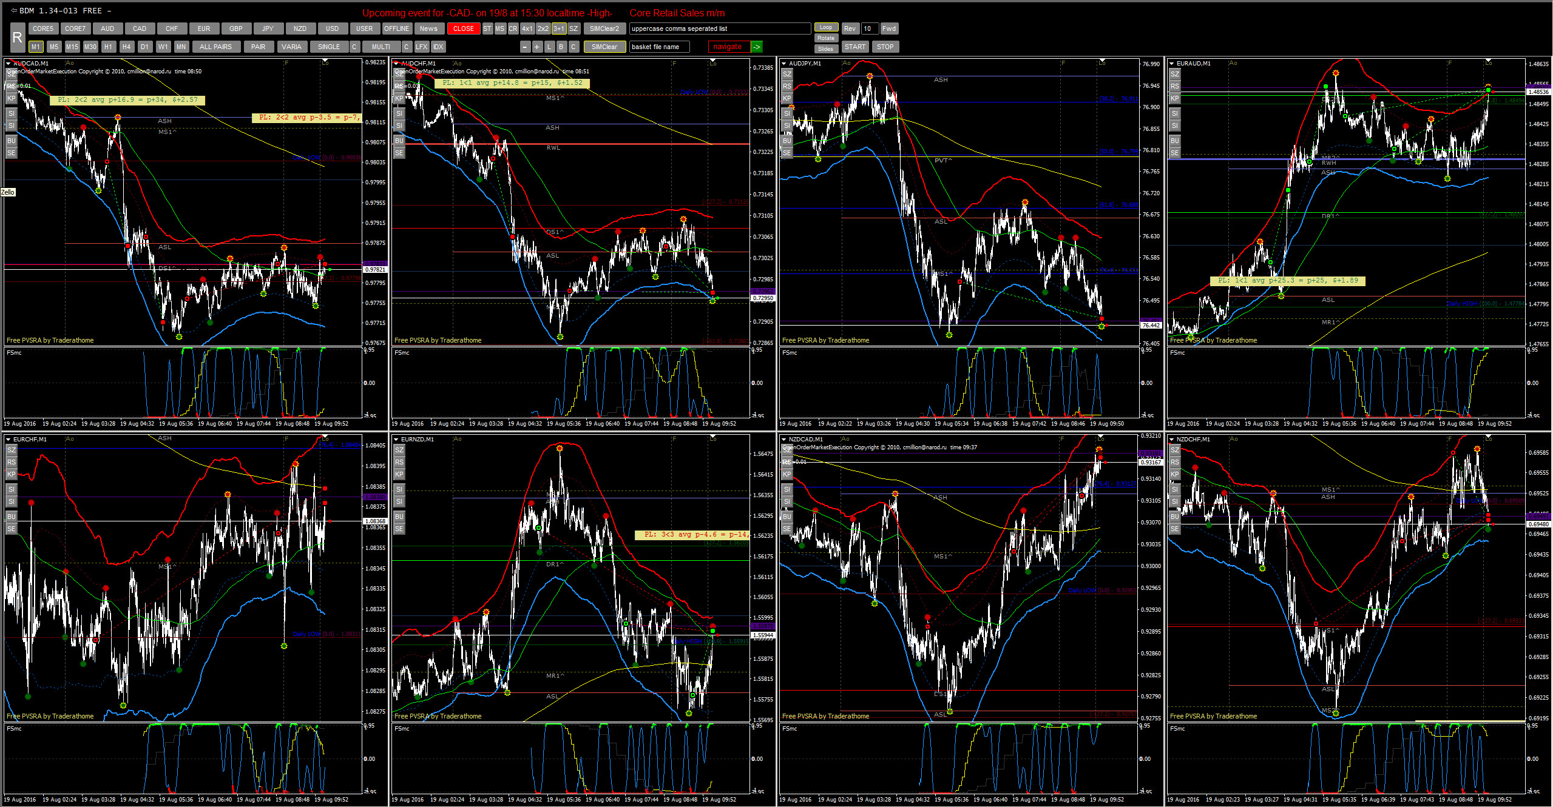The height and width of the screenshot is (807, 1553).
Task: Switch to H1 timeframe
Action: (x=108, y=47)
